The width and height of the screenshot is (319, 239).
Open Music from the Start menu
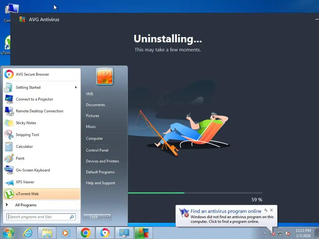91,127
